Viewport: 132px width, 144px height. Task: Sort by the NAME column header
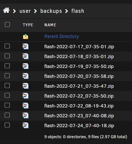(x=50, y=25)
